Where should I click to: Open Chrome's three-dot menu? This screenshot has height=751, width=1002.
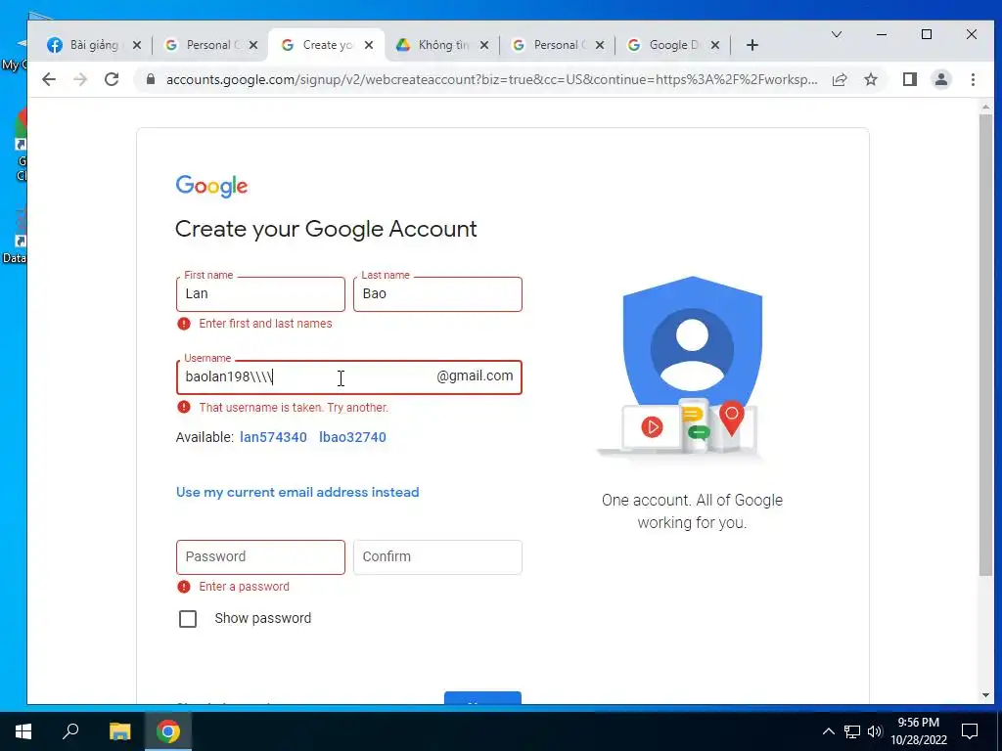click(x=973, y=79)
